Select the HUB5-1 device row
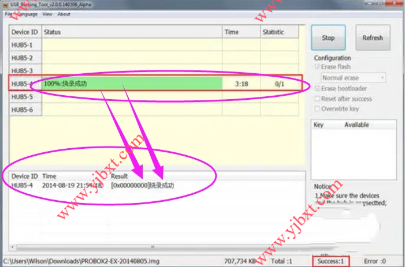 click(23, 45)
